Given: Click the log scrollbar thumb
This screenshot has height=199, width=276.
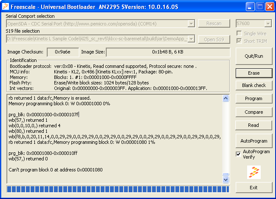Looking at the screenshot, I should tap(225, 174).
